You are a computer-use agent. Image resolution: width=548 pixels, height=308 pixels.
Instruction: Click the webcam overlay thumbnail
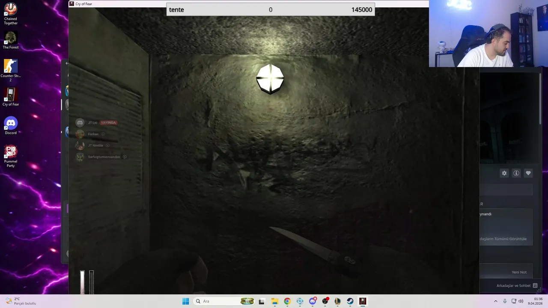pos(488,33)
